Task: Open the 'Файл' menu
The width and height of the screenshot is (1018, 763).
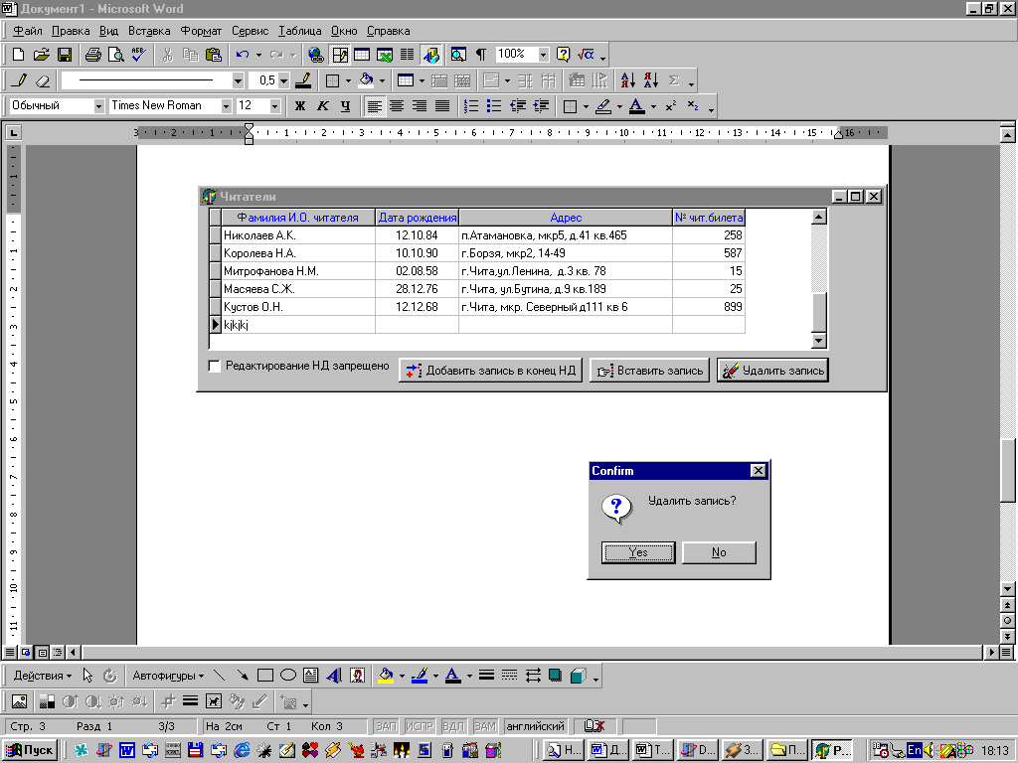Action: click(27, 31)
